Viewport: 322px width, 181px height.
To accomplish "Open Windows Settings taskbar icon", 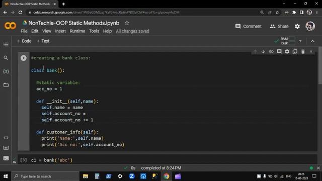I will click(x=120, y=176).
